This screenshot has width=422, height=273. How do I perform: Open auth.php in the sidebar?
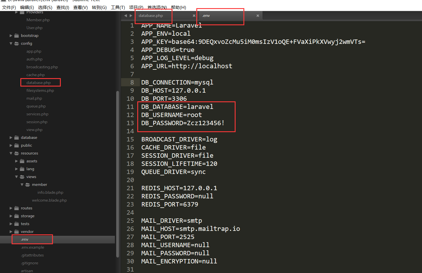pyautogui.click(x=34, y=59)
